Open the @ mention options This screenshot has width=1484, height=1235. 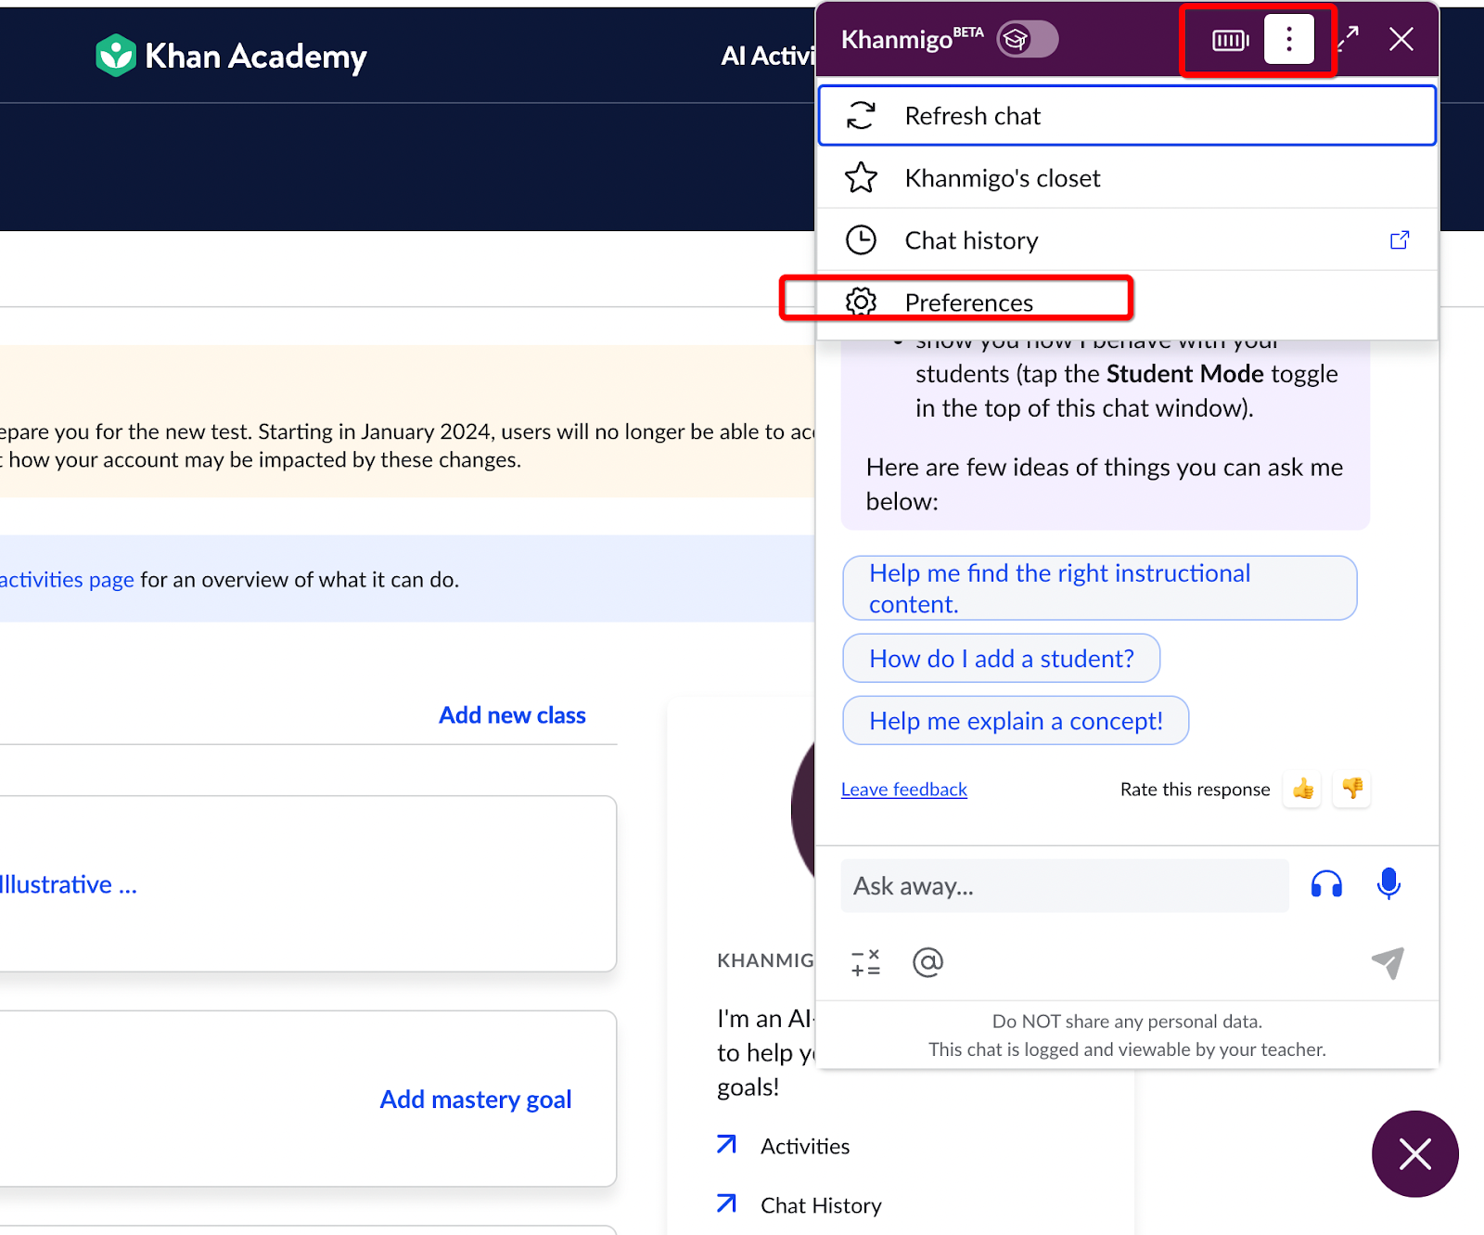click(x=927, y=962)
